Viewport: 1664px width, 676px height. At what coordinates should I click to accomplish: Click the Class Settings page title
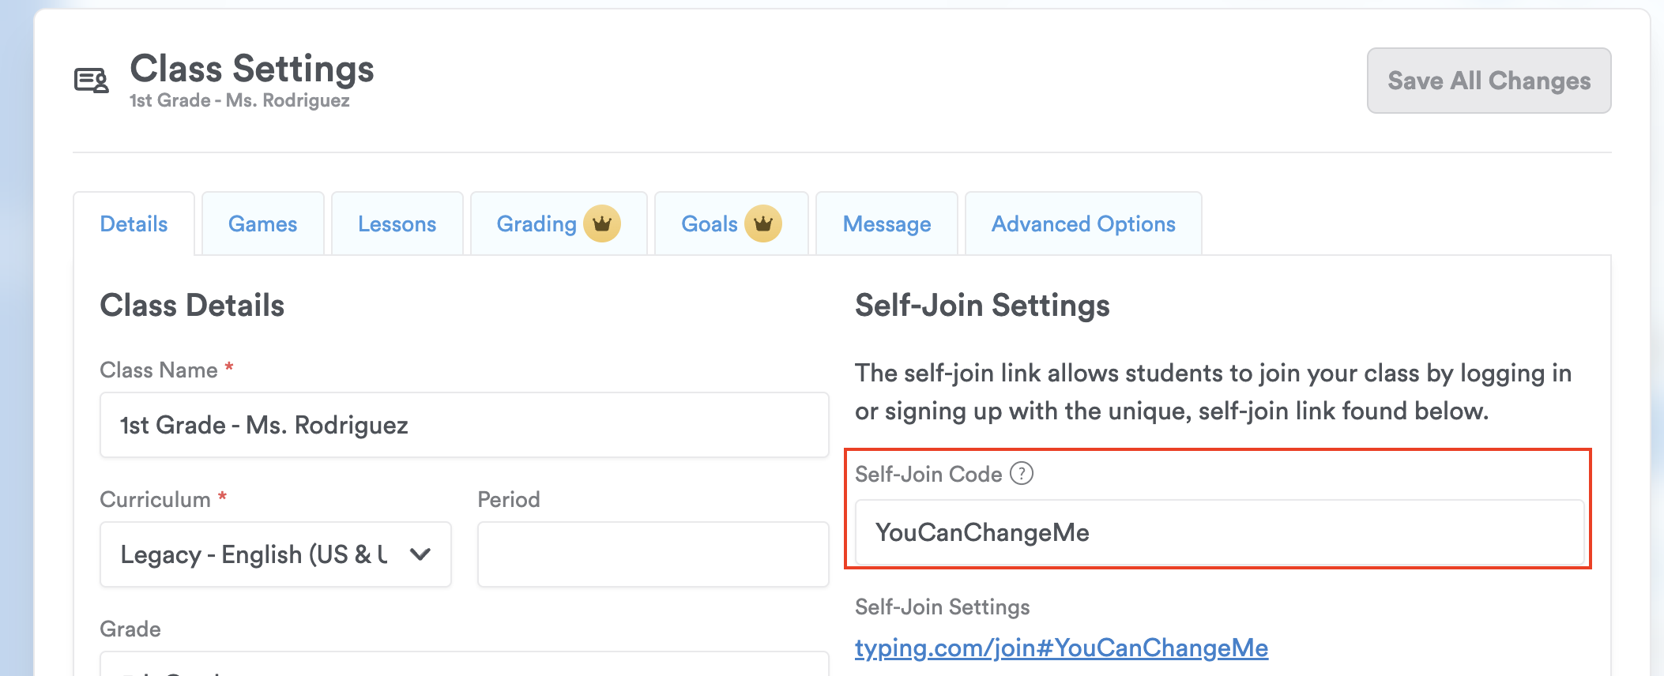tap(252, 69)
